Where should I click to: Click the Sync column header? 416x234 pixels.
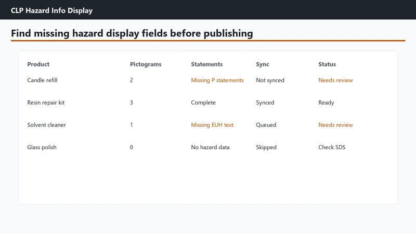[263, 64]
